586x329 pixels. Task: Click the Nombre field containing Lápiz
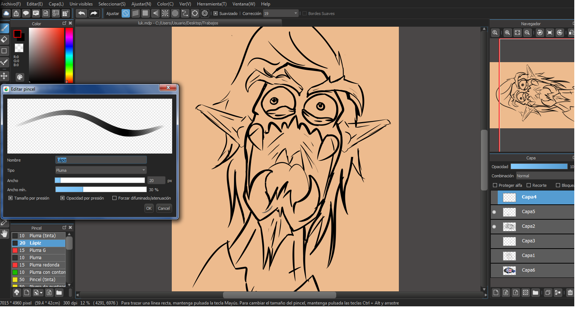[101, 160]
